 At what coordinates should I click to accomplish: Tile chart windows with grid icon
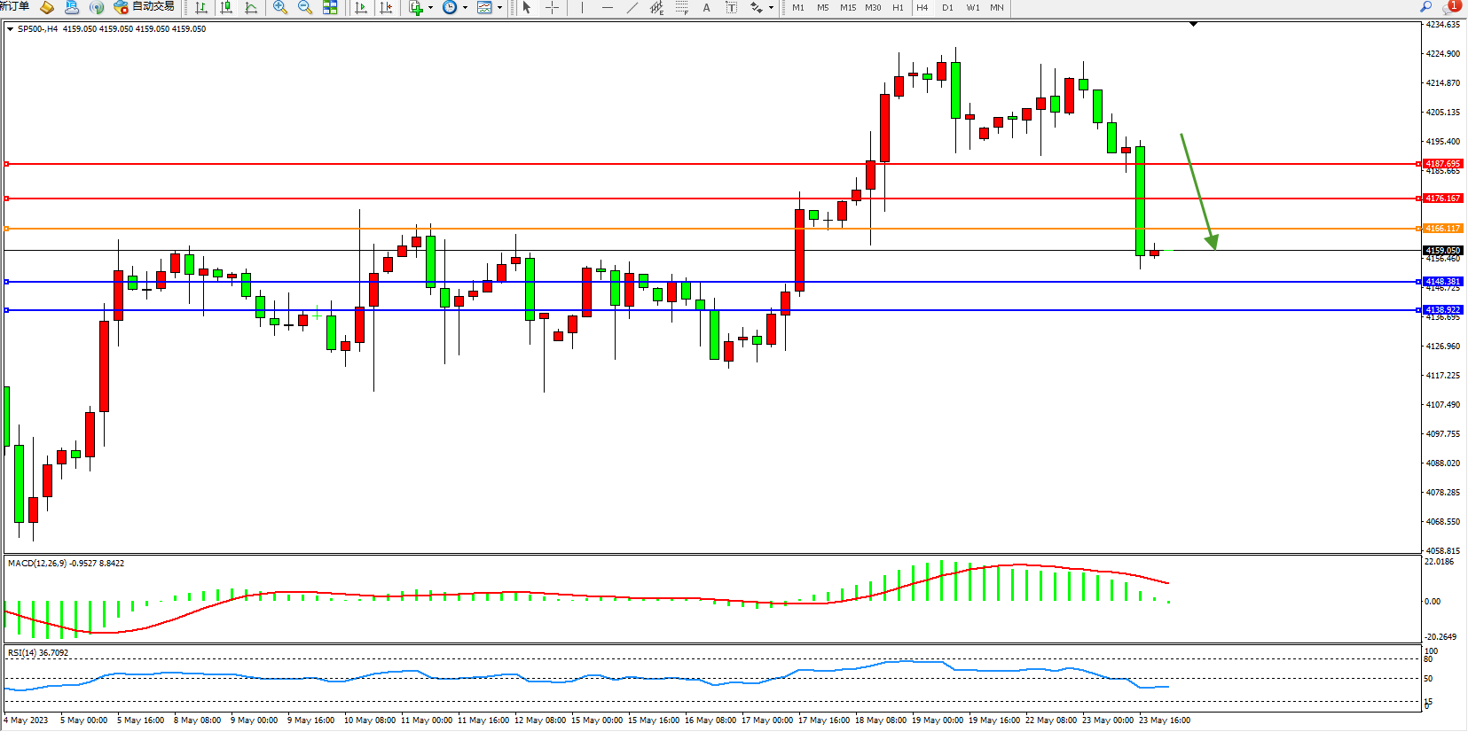pos(330,8)
